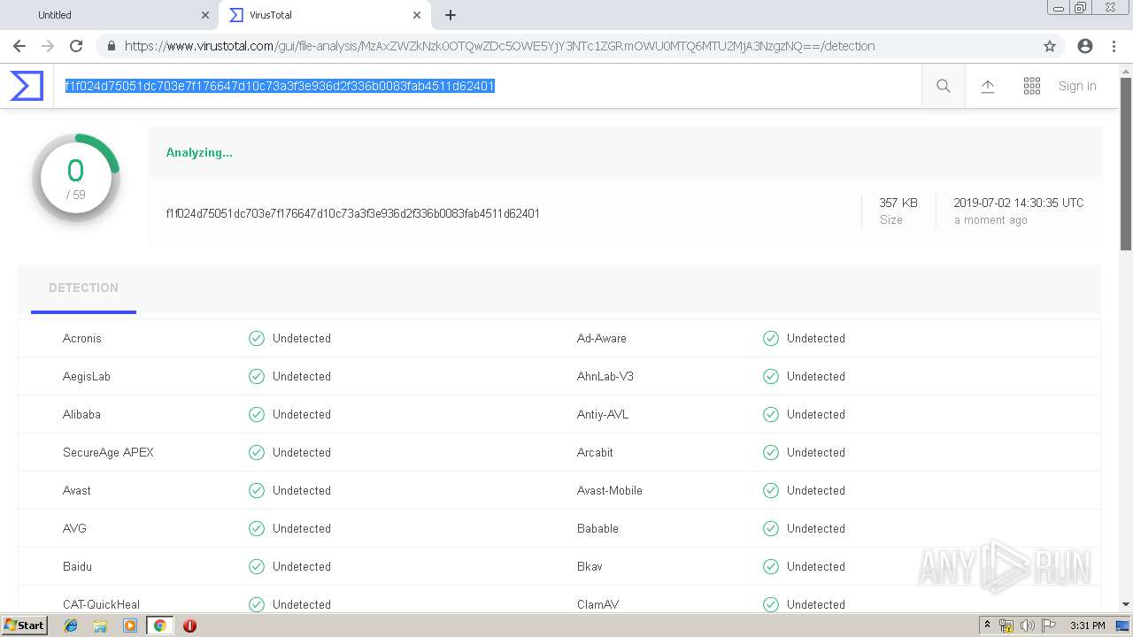Open a new browser tab

pyautogui.click(x=451, y=15)
